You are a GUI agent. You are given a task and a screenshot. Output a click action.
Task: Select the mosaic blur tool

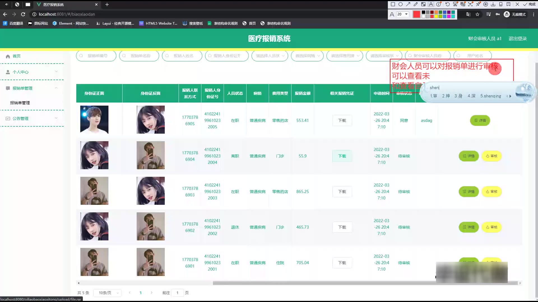pyautogui.click(x=423, y=4)
